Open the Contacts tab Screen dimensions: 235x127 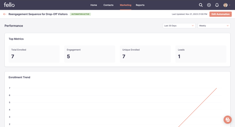coord(108,5)
